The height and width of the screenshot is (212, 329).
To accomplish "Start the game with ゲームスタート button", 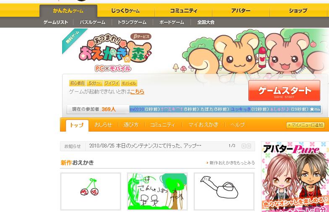I will (284, 90).
